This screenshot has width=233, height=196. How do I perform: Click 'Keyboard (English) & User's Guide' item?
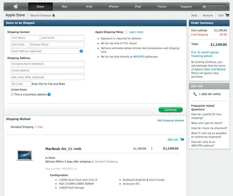pos(143,180)
